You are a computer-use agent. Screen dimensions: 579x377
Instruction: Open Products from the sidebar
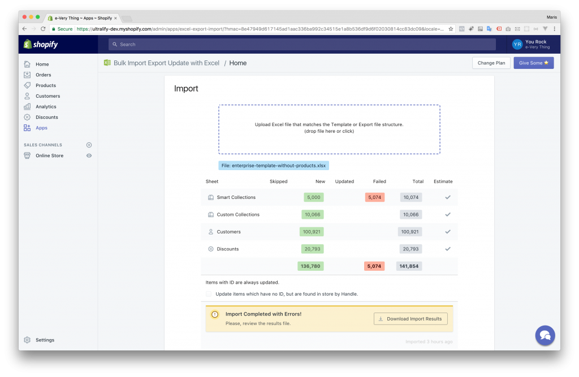click(27, 85)
